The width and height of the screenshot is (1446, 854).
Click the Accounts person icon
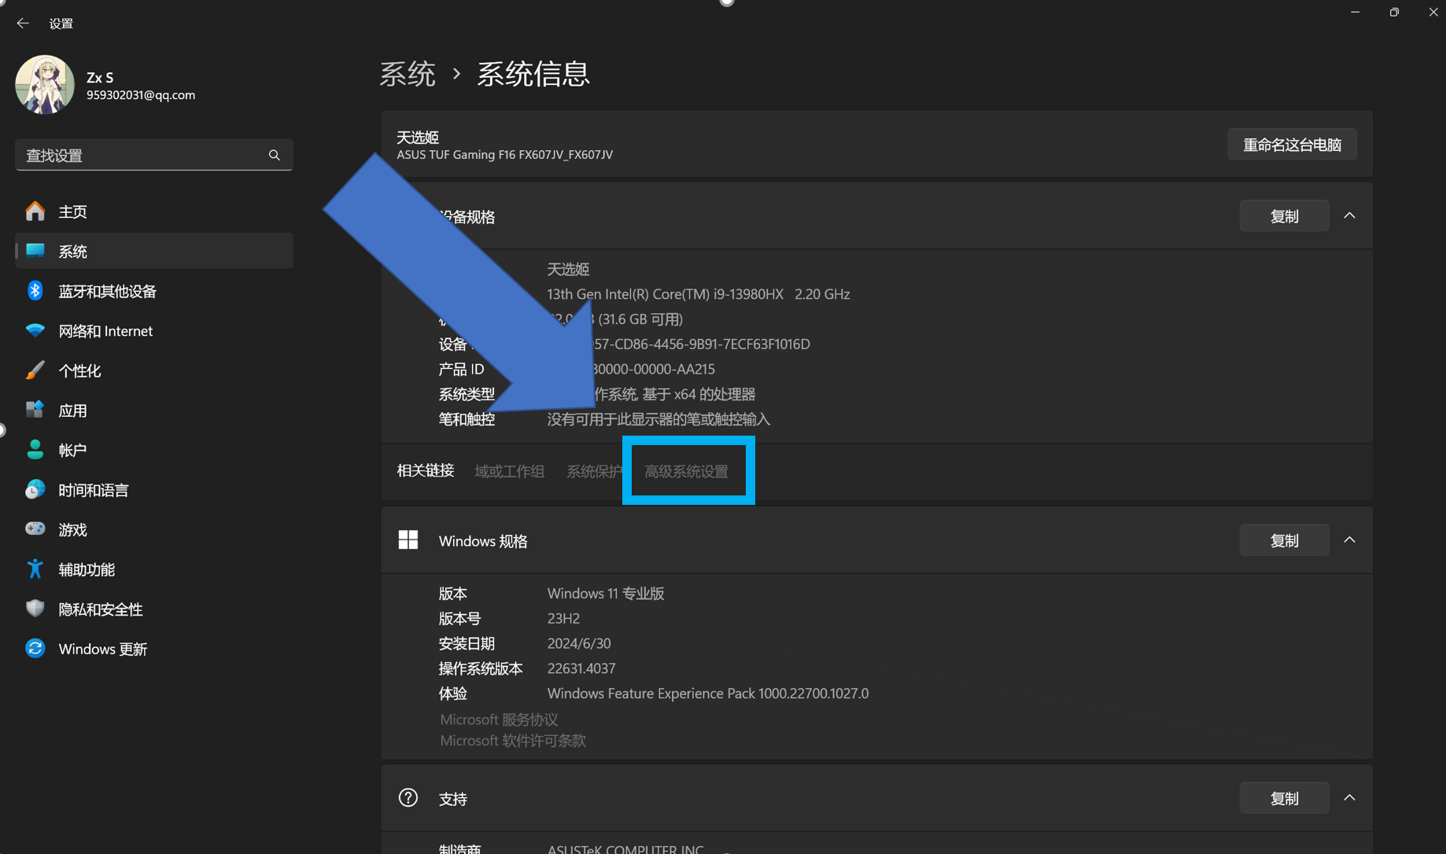(x=35, y=450)
